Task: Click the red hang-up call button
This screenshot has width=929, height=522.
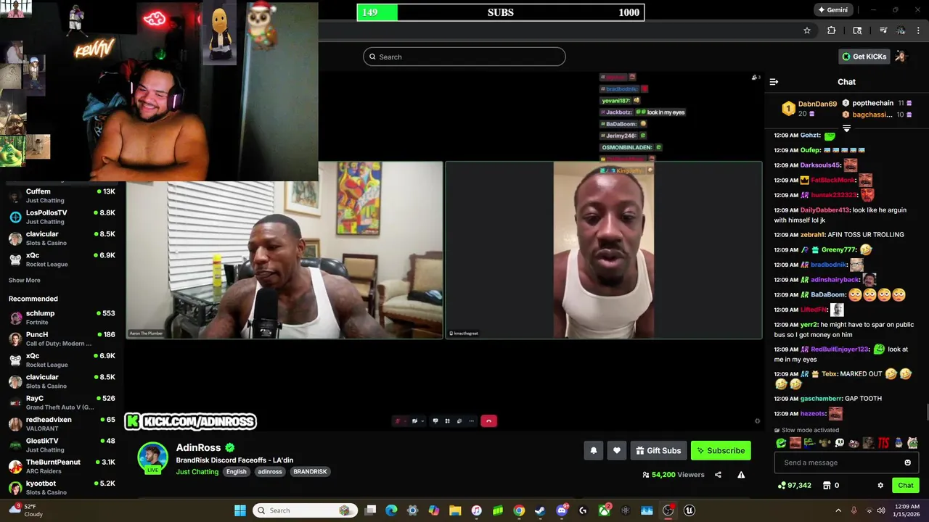Action: coord(488,420)
